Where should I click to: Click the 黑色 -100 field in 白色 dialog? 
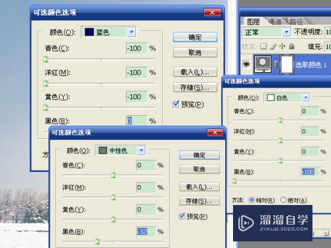(x=310, y=172)
